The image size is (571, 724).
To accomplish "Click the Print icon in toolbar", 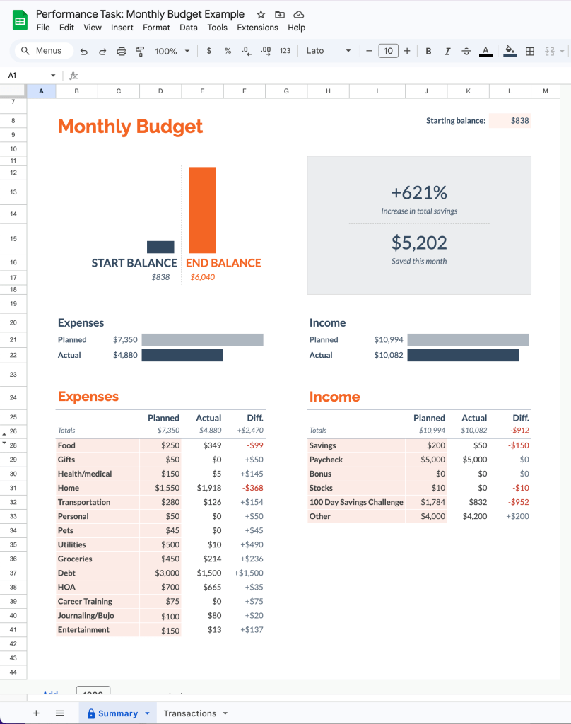I will click(121, 51).
